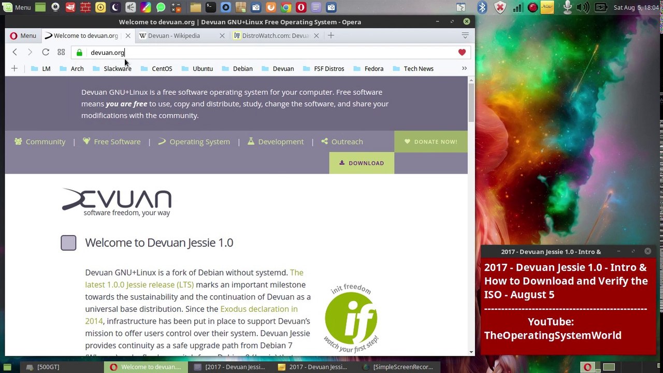
Task: Click the DOWNLOAD button
Action: [362, 163]
